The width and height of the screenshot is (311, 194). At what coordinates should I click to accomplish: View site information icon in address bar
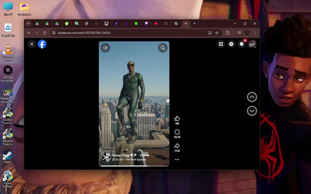point(53,33)
